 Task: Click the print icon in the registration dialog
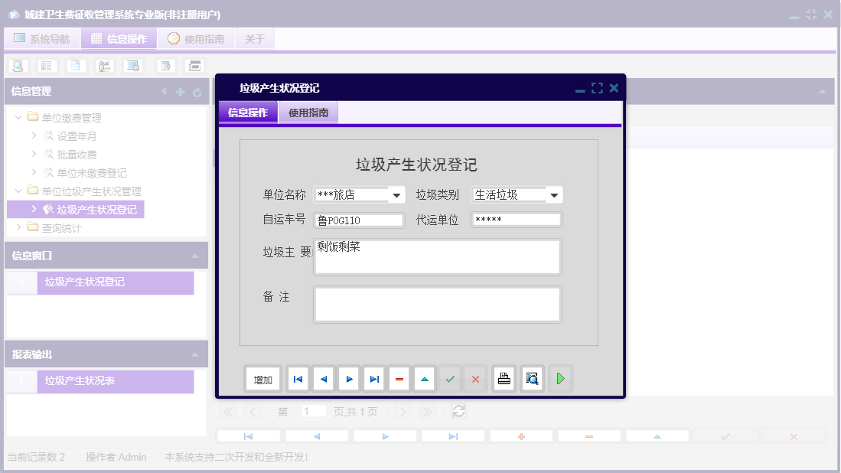(504, 378)
